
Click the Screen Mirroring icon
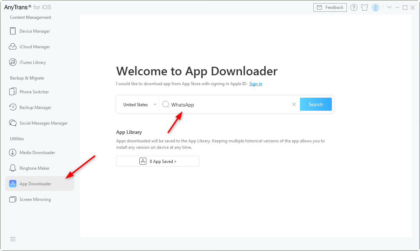click(x=12, y=200)
